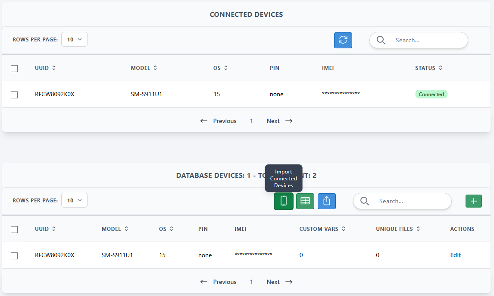Click the CONNECTED DEVICES heading
Screen dimensions: 494x296
tap(247, 15)
